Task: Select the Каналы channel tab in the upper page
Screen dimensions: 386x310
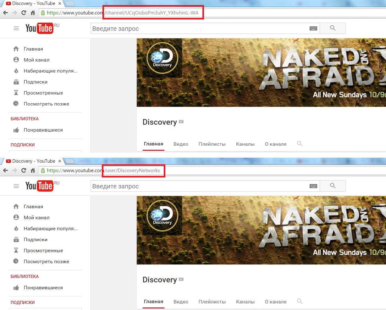Action: 245,144
